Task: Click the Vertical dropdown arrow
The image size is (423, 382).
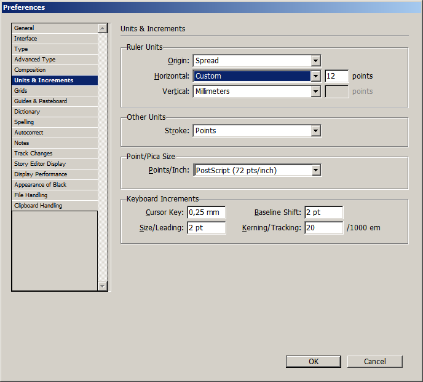Action: click(x=315, y=92)
